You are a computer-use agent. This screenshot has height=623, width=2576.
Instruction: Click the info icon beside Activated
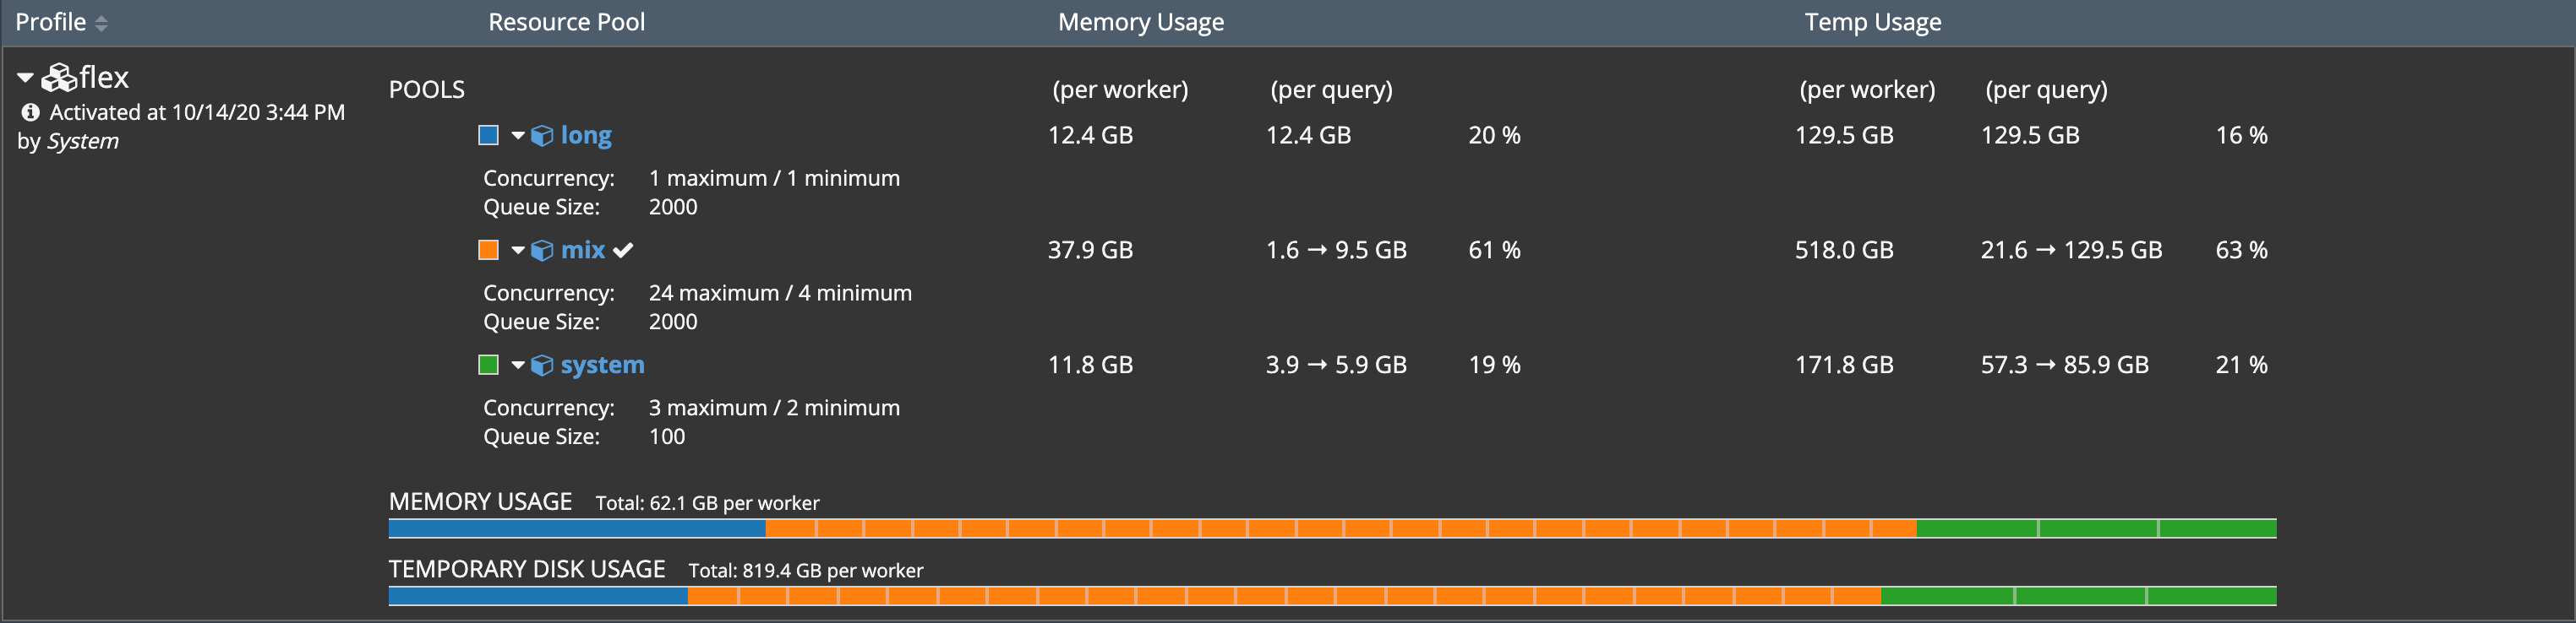[x=31, y=111]
